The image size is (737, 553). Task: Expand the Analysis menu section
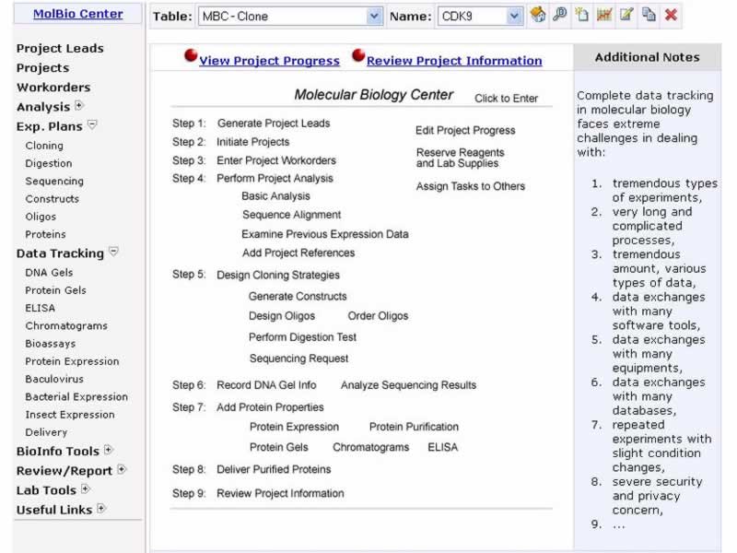pyautogui.click(x=78, y=106)
